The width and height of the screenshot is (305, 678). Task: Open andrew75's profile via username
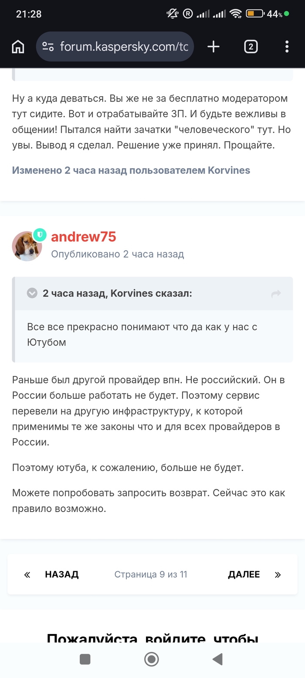coord(83,237)
